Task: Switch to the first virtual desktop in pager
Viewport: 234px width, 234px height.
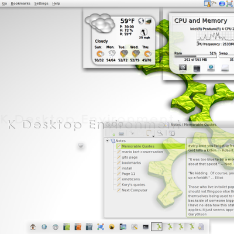Action: click(157, 226)
